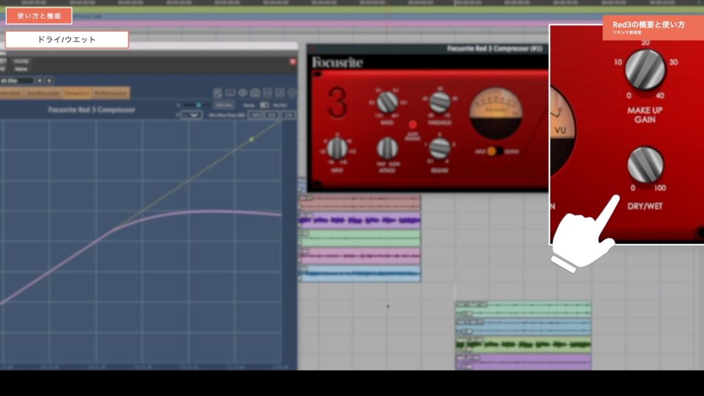Click the notes/edit icon in analyzer toolbar
This screenshot has width=704, height=396.
[x=218, y=93]
